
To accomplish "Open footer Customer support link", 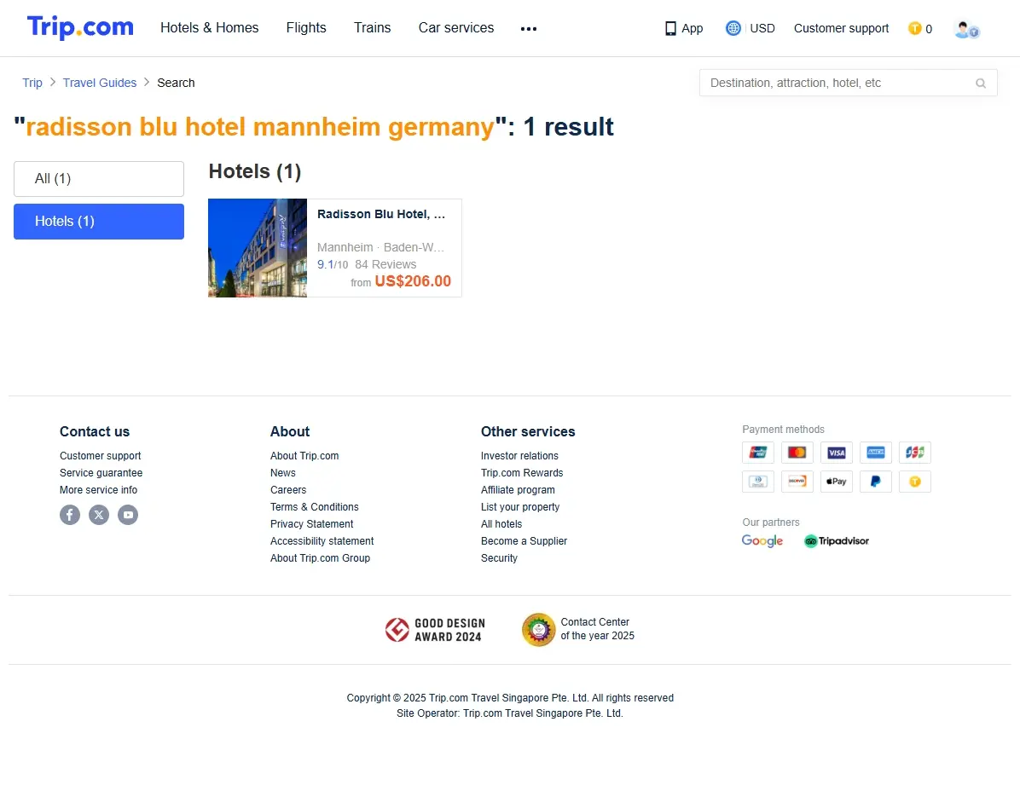I will [x=100, y=456].
